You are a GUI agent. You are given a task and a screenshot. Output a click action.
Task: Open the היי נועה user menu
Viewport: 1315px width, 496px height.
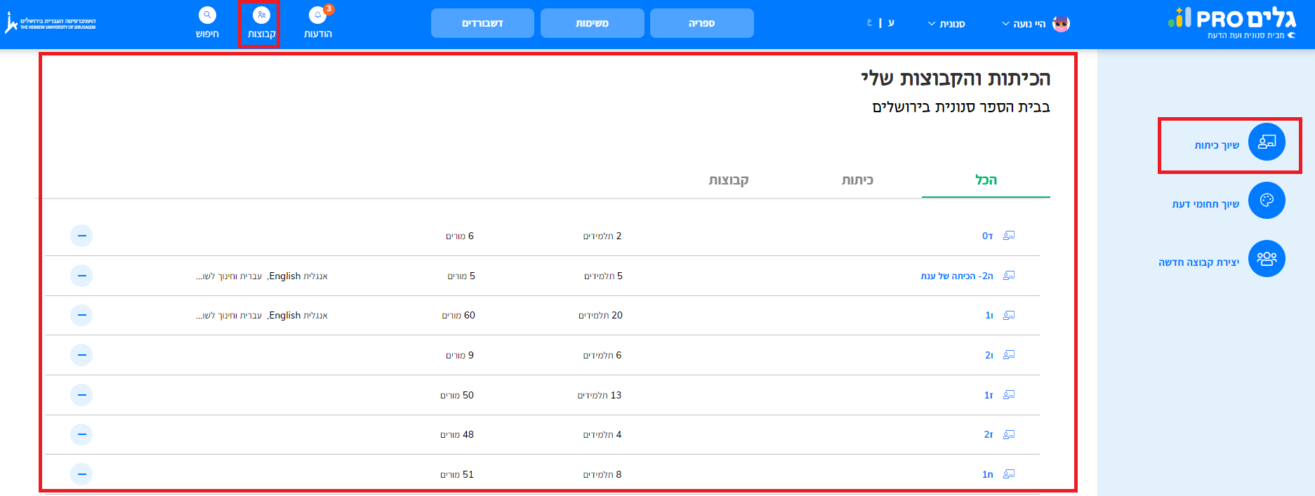[x=1024, y=24]
